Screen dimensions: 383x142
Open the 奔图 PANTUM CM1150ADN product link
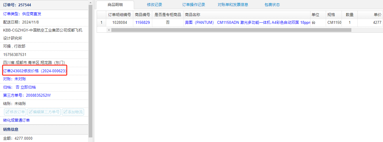(247, 22)
